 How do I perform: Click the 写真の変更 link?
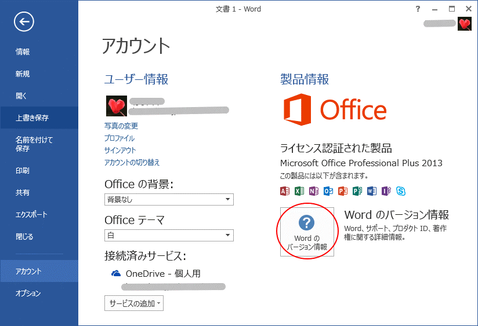[121, 126]
